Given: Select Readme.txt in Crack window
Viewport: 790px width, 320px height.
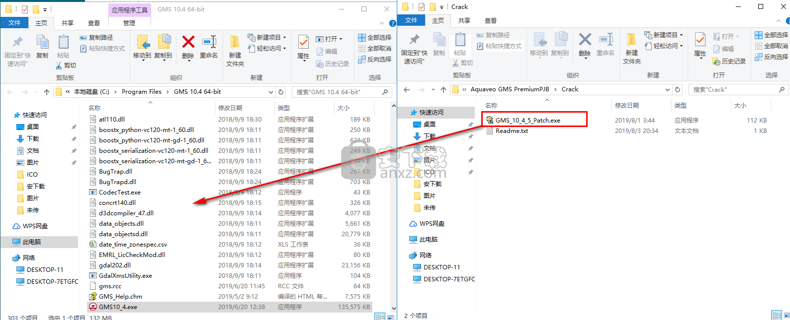Looking at the screenshot, I should click(512, 131).
